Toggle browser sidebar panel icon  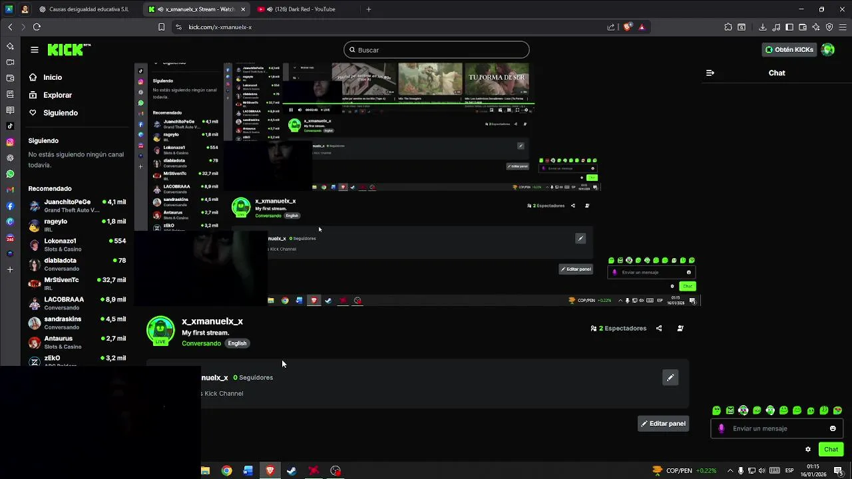pyautogui.click(x=789, y=27)
